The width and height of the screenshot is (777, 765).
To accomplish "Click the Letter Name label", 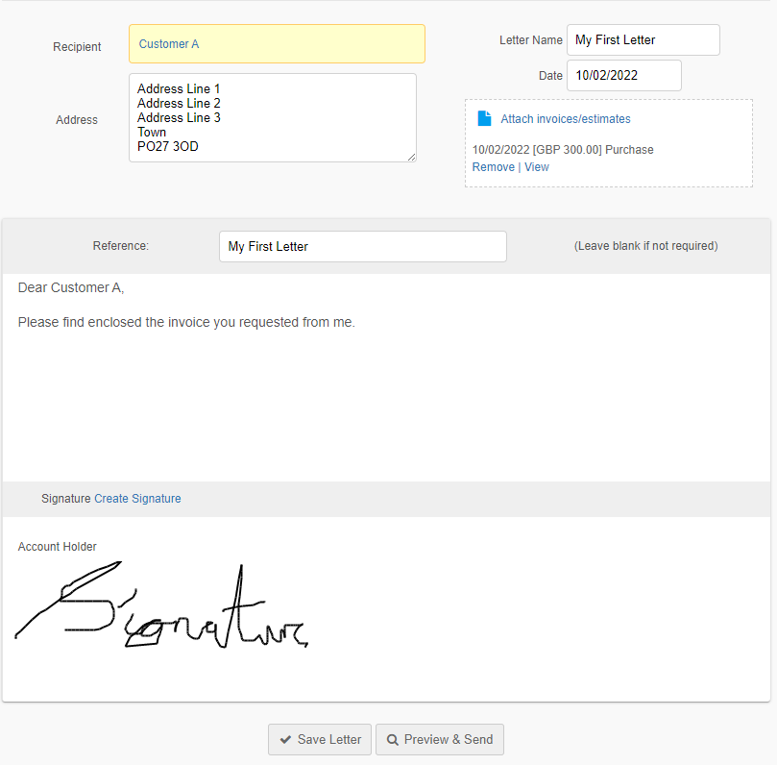I will 530,40.
